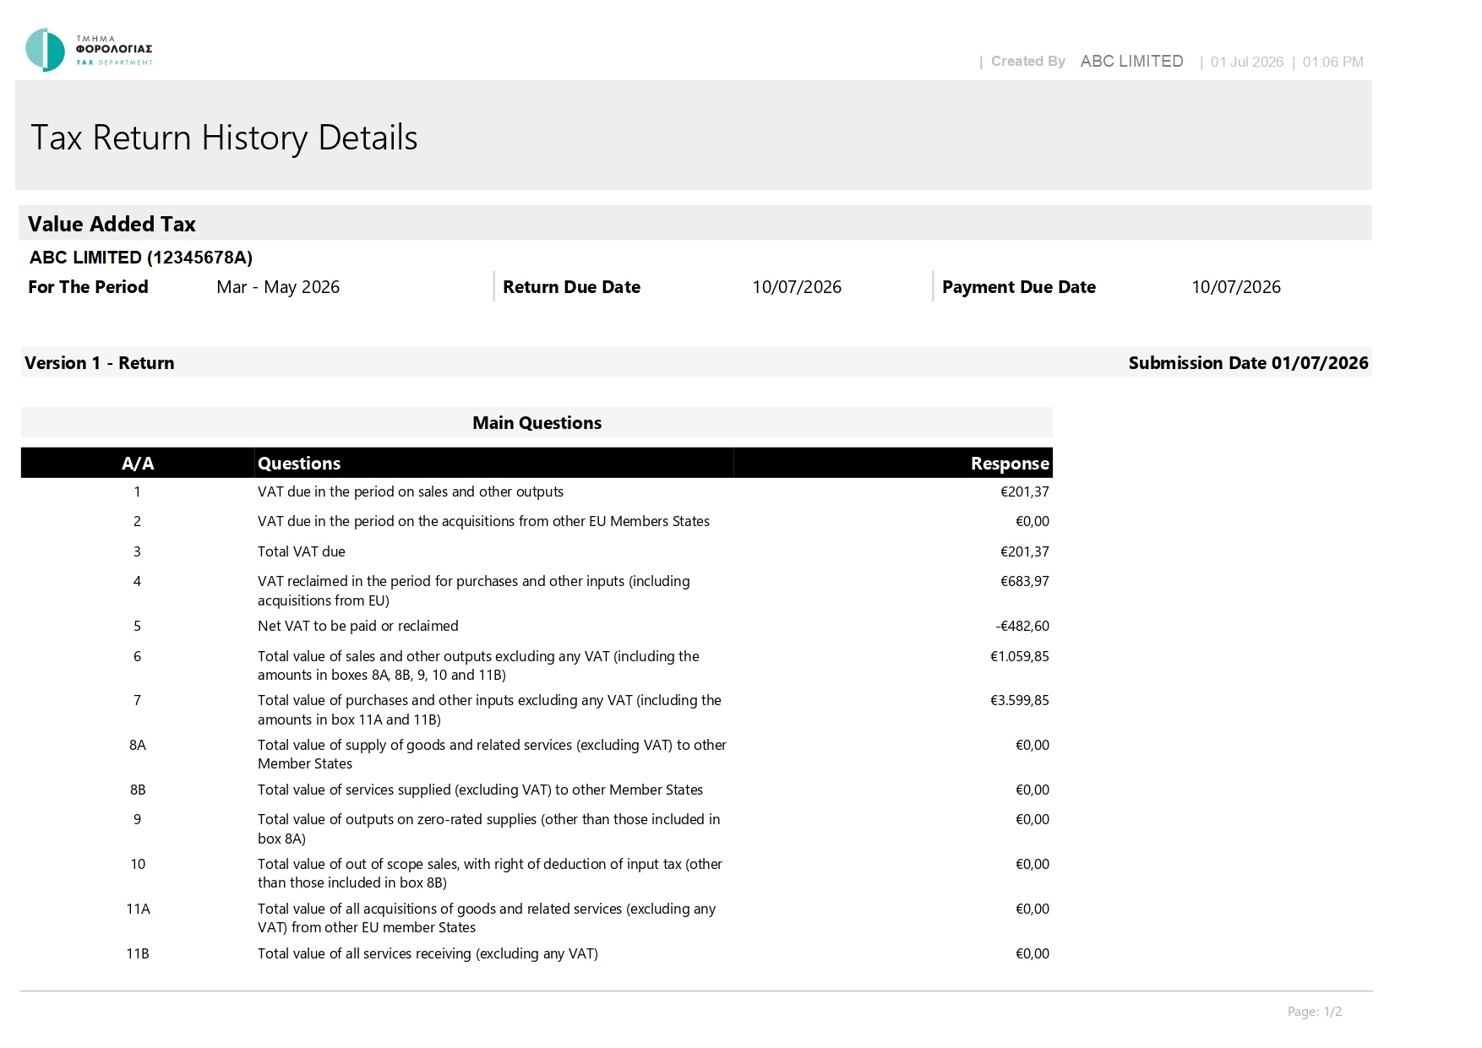
Task: Click the Submission Date 01/07/2026 text
Action: point(1248,363)
